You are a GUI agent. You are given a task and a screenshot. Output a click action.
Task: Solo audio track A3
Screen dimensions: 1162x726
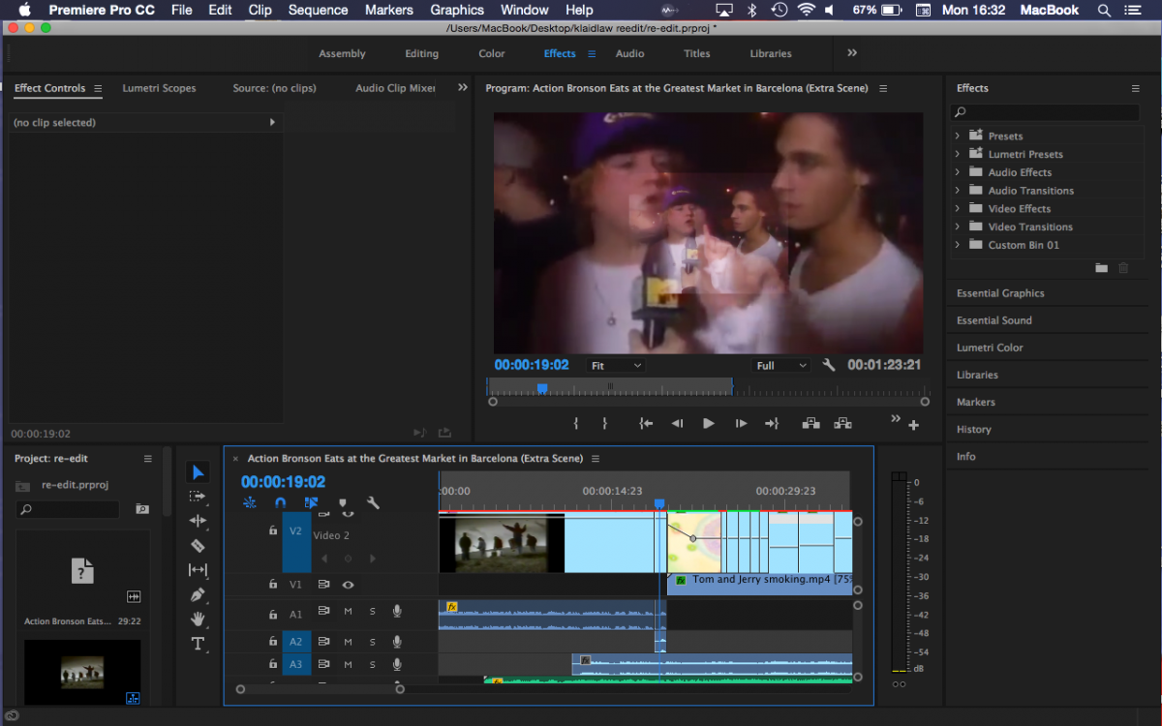372,664
